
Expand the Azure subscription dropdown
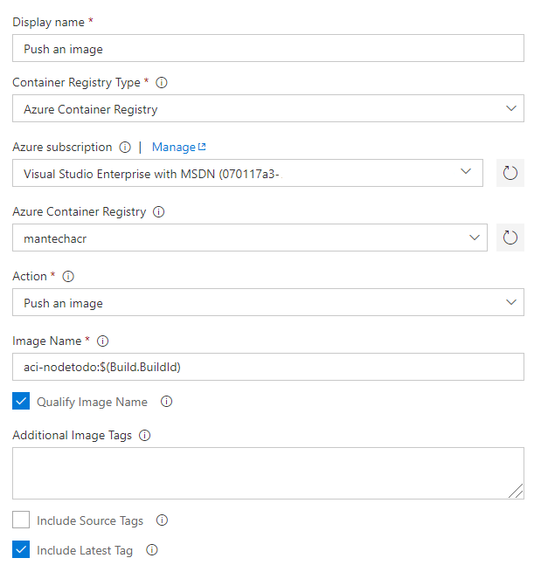tap(247, 173)
